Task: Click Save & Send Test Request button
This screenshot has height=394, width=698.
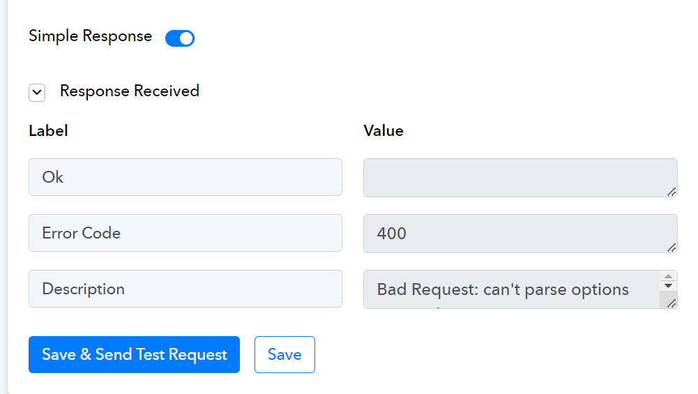Action: point(134,354)
